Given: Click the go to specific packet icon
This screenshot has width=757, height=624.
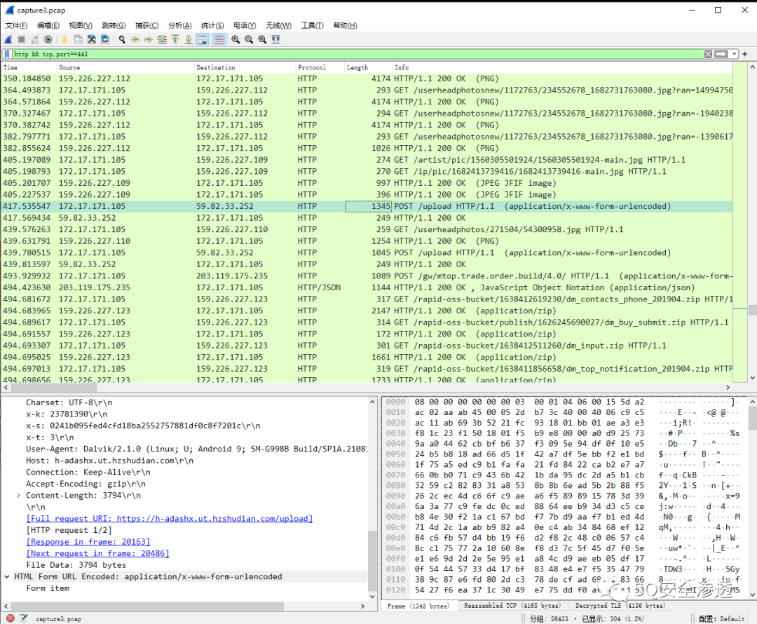Looking at the screenshot, I should tap(162, 39).
